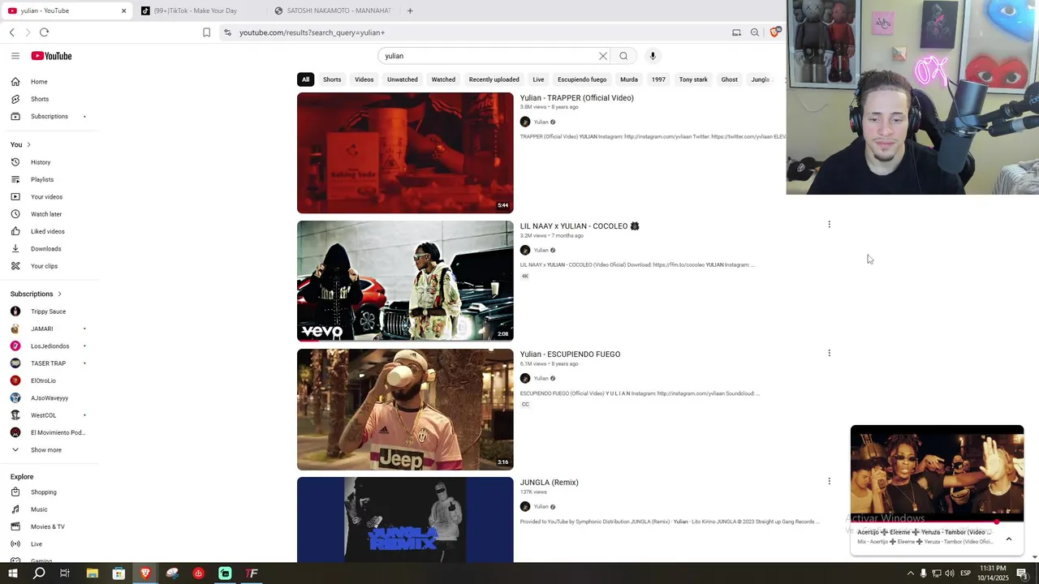Open Subscriptions in the sidebar

[49, 116]
